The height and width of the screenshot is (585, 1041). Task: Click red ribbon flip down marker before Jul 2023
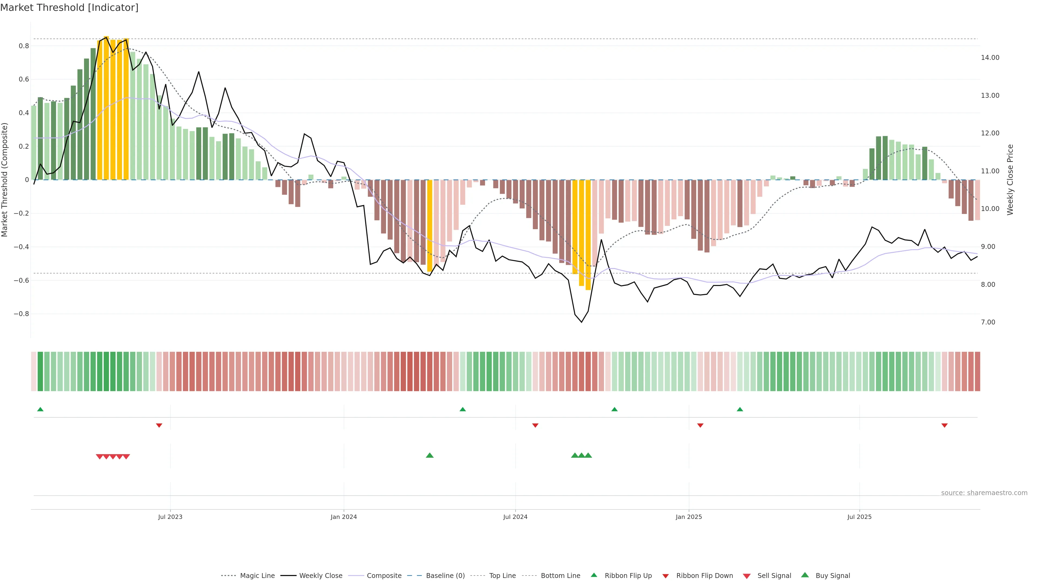point(159,425)
